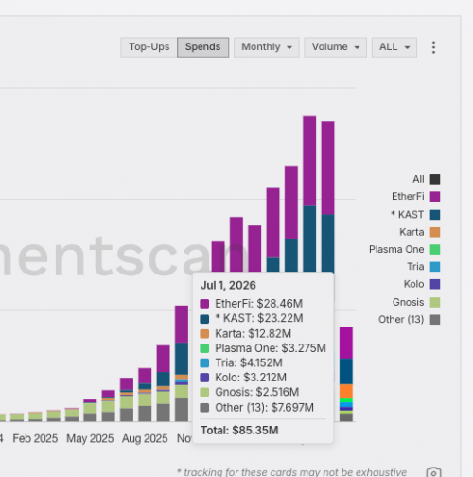Switch to Top-Ups view
The width and height of the screenshot is (473, 477).
[x=149, y=47]
